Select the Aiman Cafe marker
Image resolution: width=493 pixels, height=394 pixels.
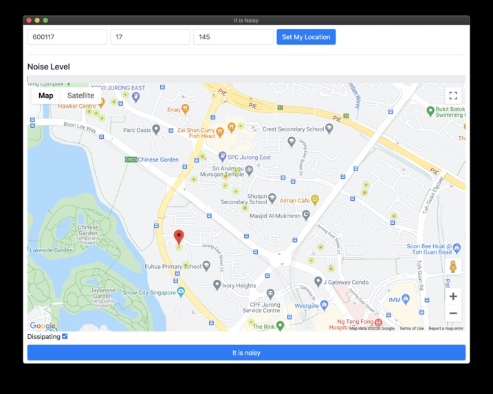tap(315, 199)
